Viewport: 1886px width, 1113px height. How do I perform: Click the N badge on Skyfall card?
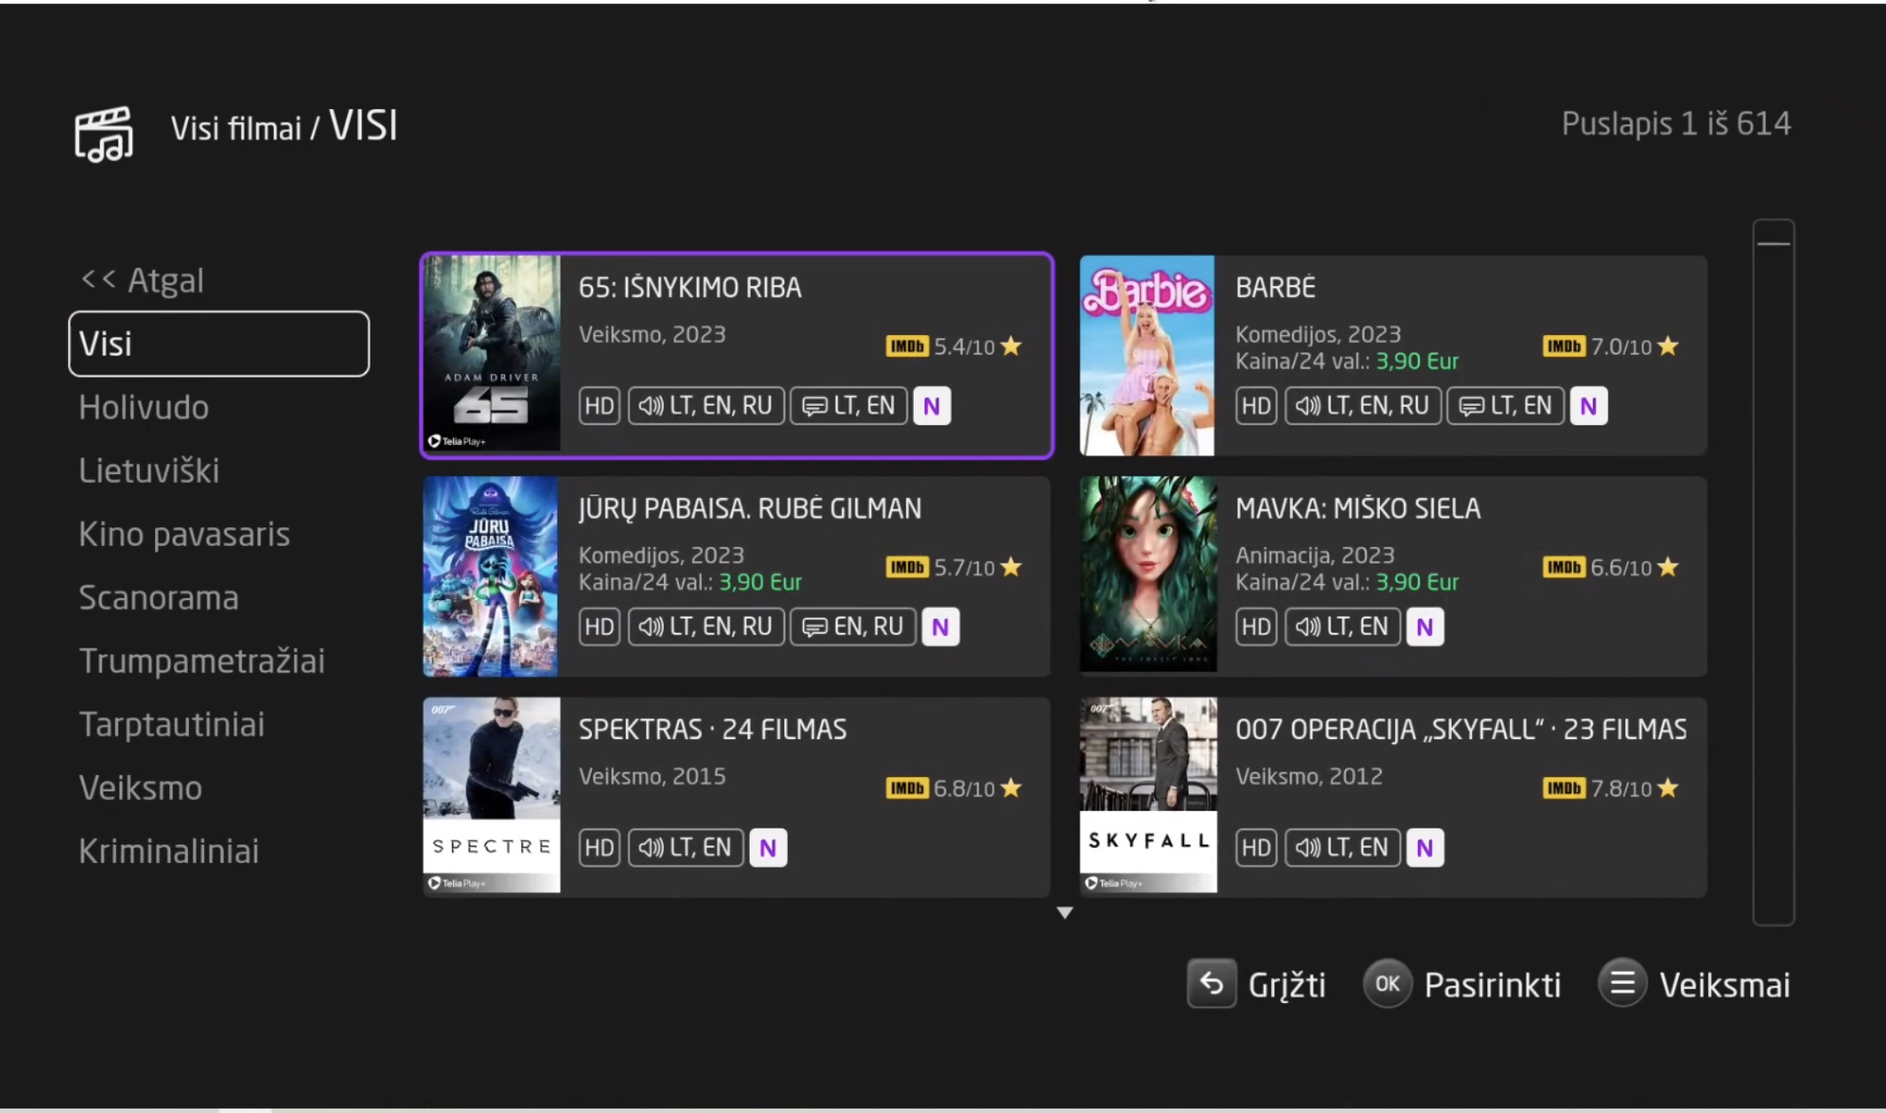(x=1424, y=847)
